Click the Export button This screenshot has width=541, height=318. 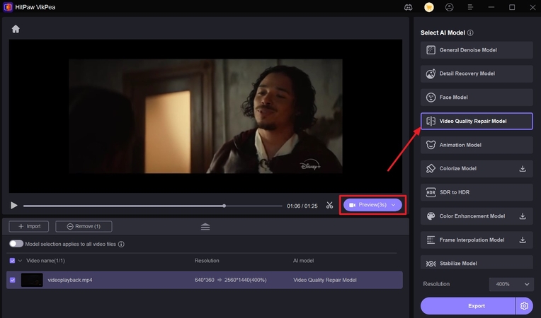pos(468,305)
